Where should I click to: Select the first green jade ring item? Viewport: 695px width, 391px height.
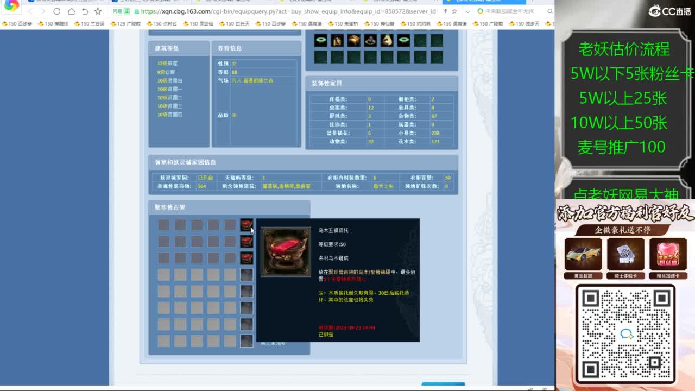320,40
